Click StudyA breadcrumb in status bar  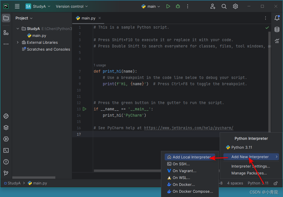pyautogui.click(x=12, y=183)
